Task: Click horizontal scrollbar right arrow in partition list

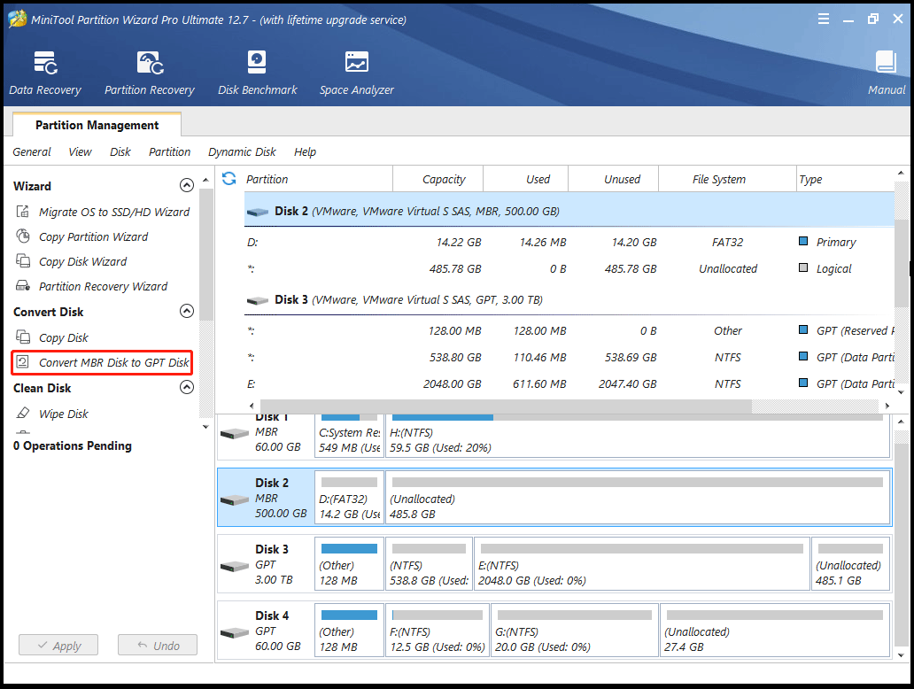Action: point(887,406)
